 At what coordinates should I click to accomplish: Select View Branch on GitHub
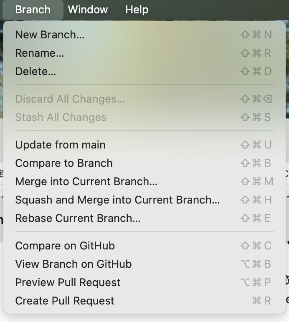coord(144,264)
